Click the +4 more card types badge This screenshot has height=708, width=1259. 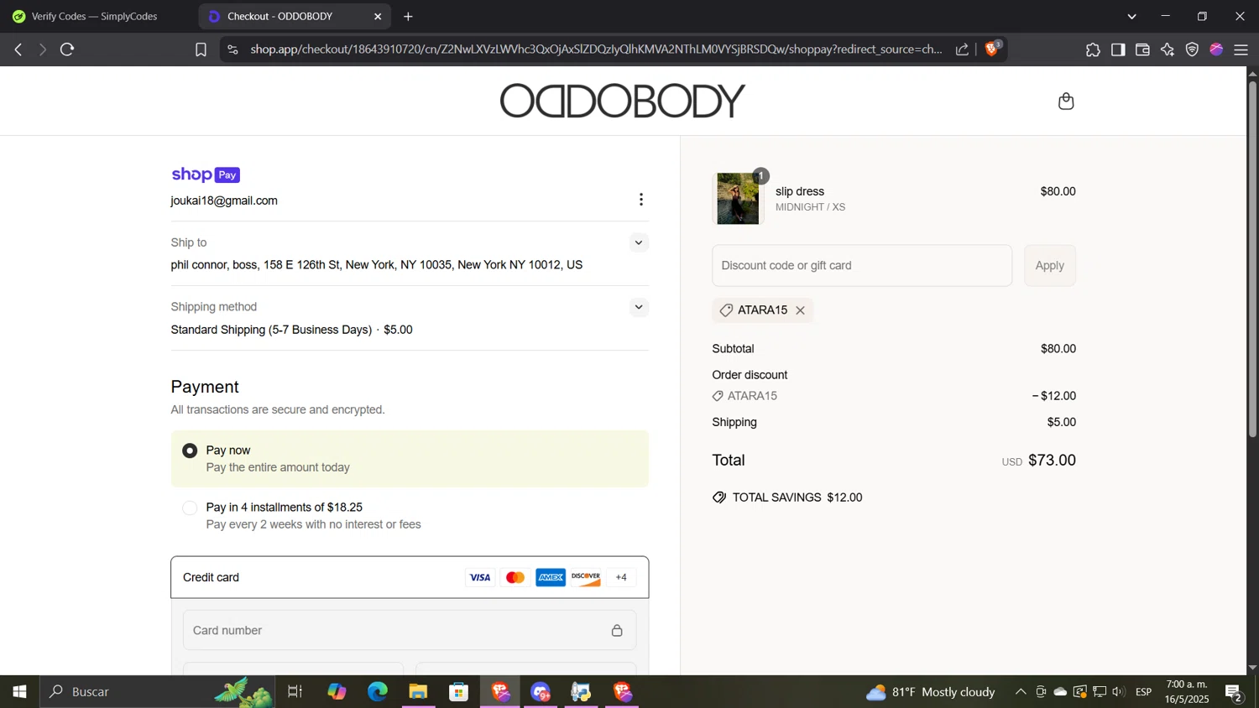point(621,577)
